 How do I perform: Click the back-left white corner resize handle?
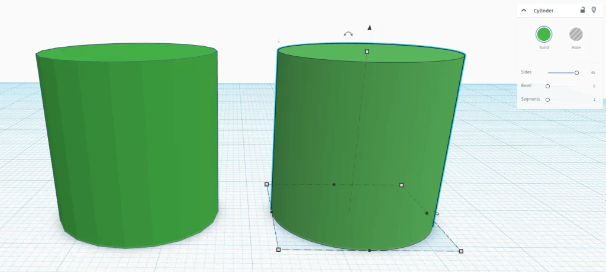coord(267,184)
